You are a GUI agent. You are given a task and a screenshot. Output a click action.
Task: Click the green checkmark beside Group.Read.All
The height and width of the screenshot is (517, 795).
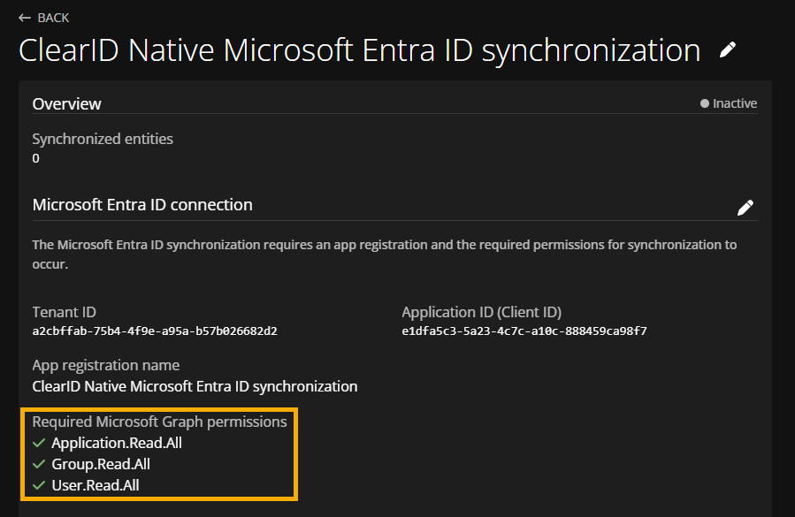(x=39, y=464)
